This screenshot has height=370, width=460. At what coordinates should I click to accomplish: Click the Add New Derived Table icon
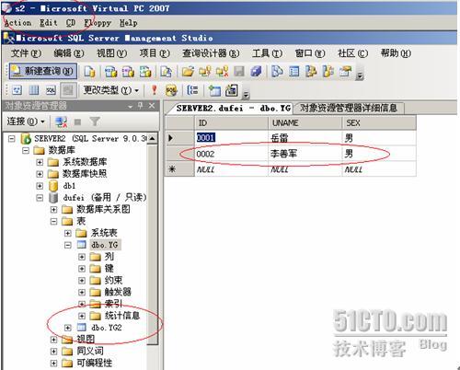click(232, 90)
